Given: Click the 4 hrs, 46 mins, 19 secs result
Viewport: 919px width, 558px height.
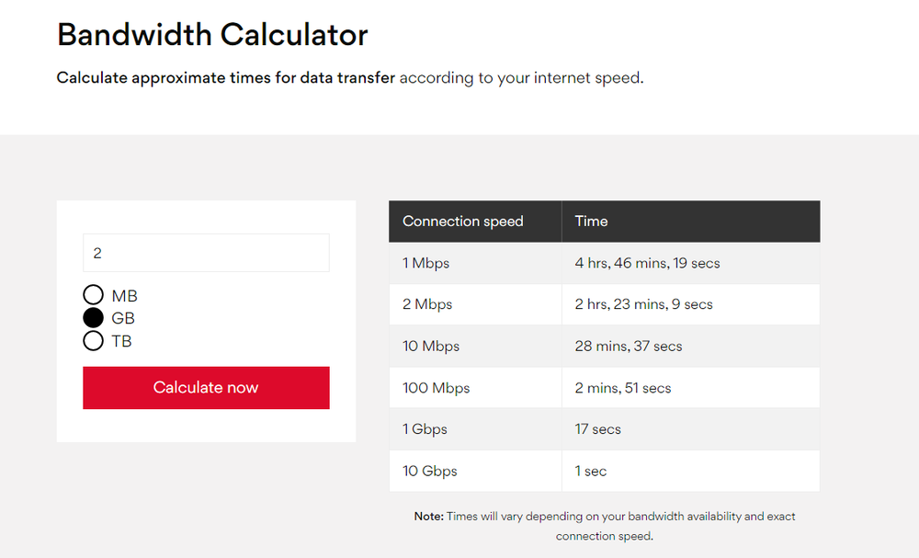Looking at the screenshot, I should click(x=647, y=263).
